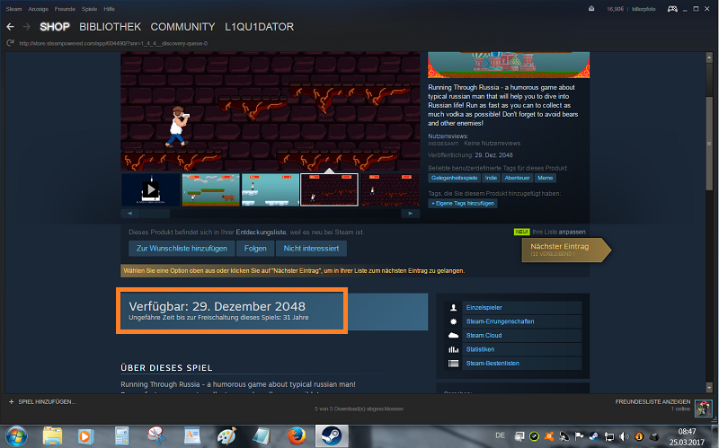The image size is (719, 448).
Task: Click the volume speaker tray icon
Action: tap(624, 436)
